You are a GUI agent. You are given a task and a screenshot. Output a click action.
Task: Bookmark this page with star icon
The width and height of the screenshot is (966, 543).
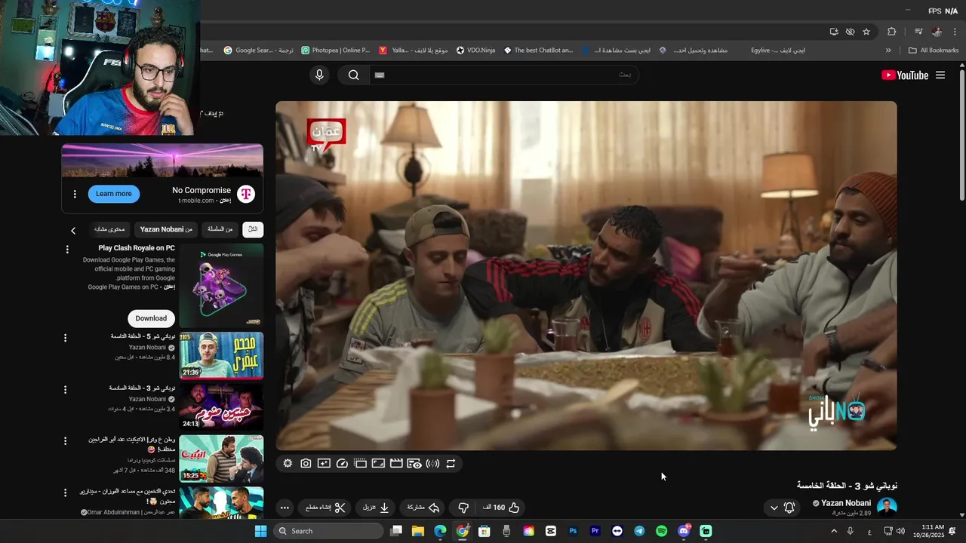[866, 32]
